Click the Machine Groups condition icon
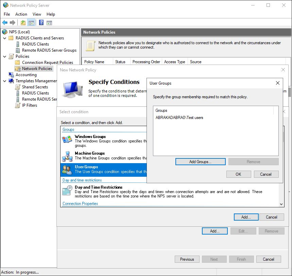 (67, 156)
